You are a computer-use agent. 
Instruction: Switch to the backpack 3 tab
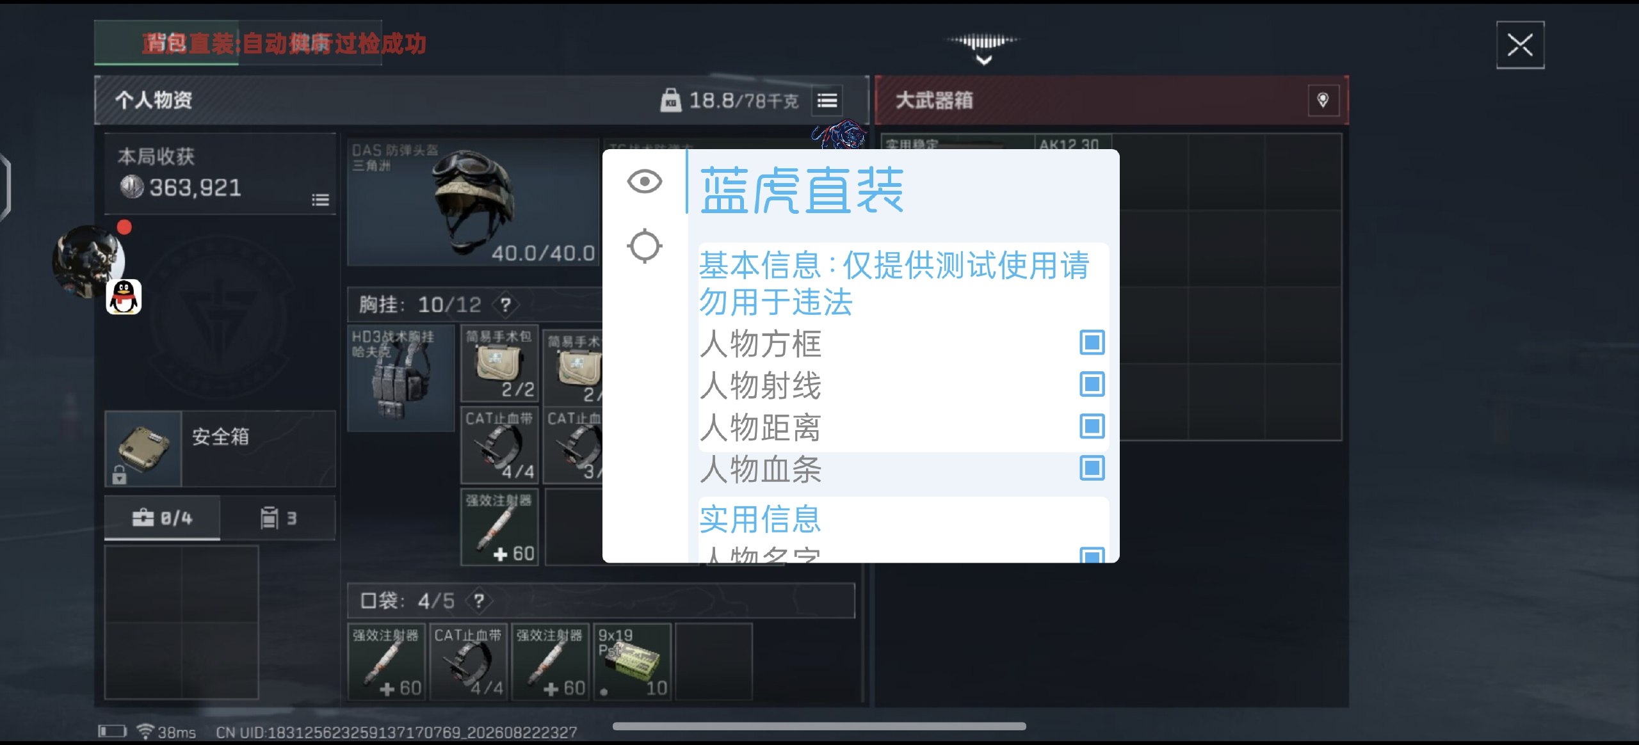(x=278, y=517)
